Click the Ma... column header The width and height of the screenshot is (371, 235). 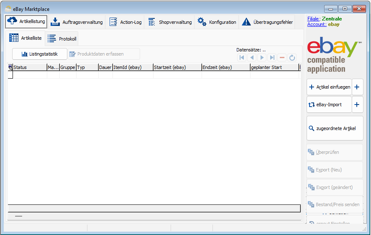tap(53, 67)
